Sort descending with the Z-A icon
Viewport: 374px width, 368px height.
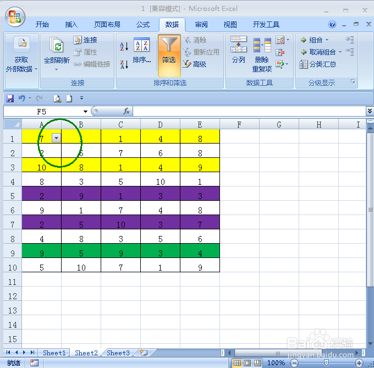point(124,64)
